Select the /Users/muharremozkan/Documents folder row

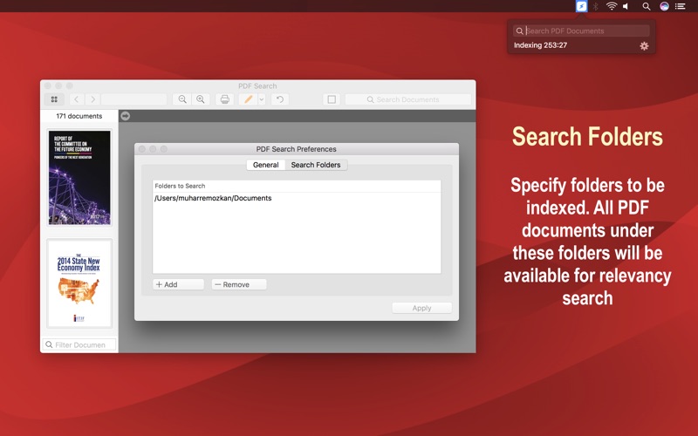point(297,198)
